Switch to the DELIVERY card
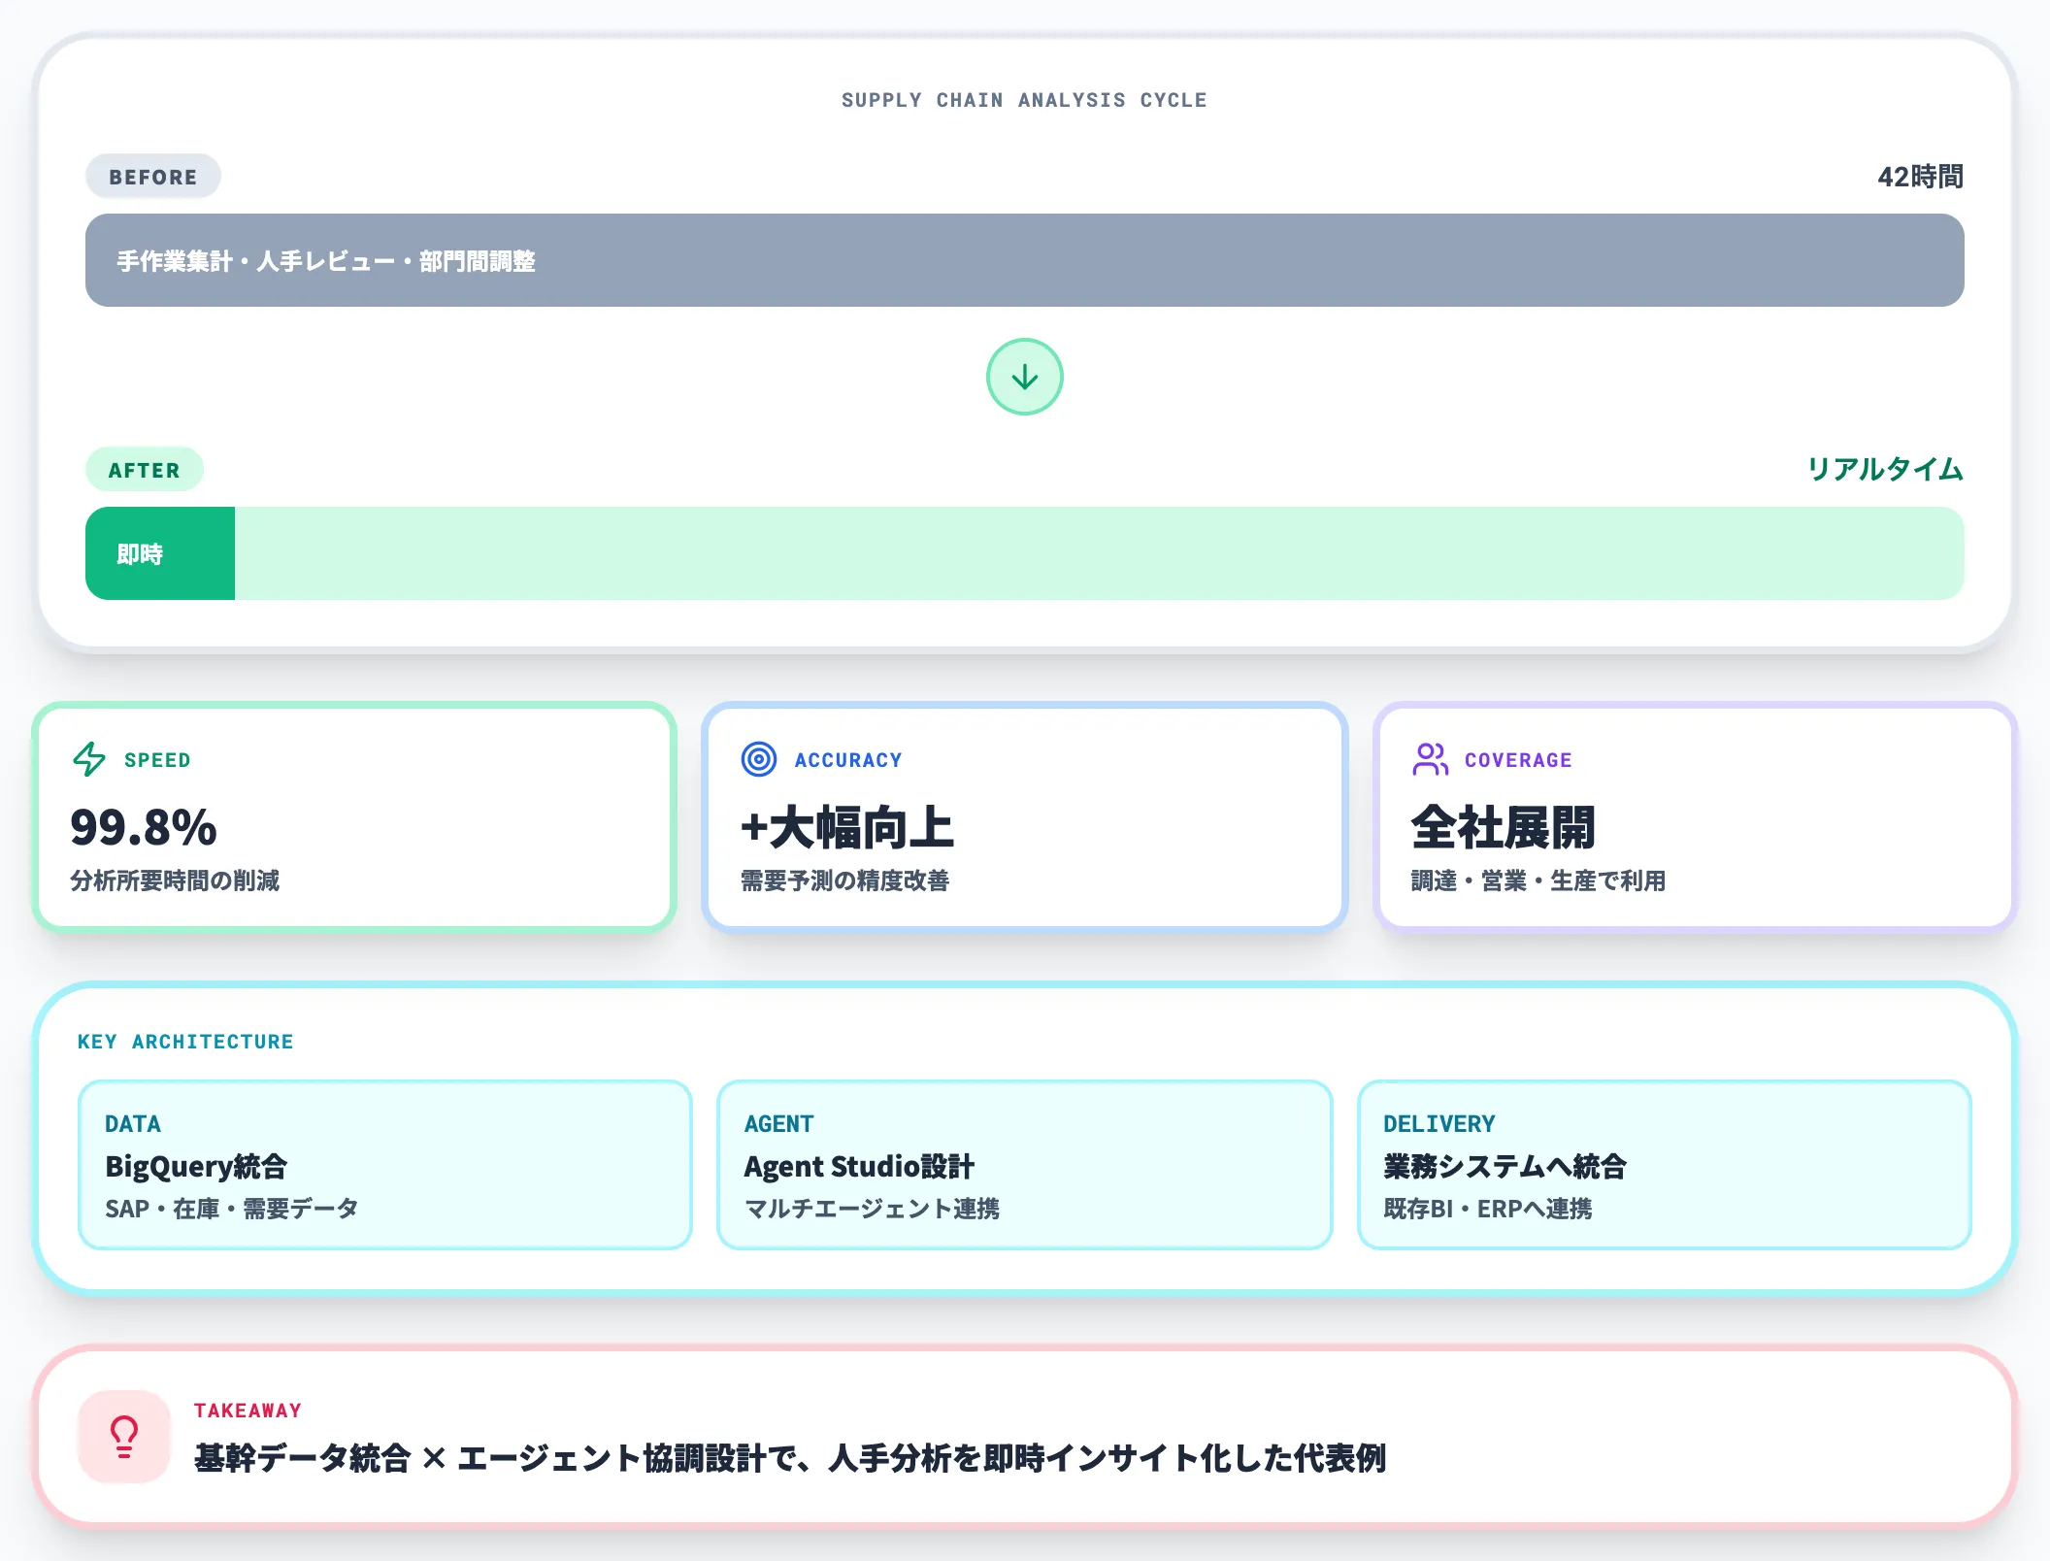2050x1561 pixels. tap(1664, 1164)
